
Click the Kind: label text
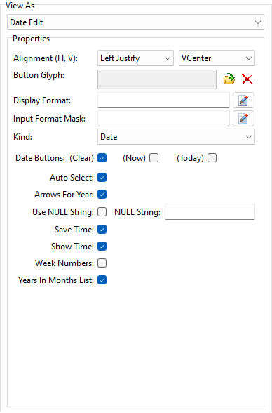pyautogui.click(x=22, y=137)
